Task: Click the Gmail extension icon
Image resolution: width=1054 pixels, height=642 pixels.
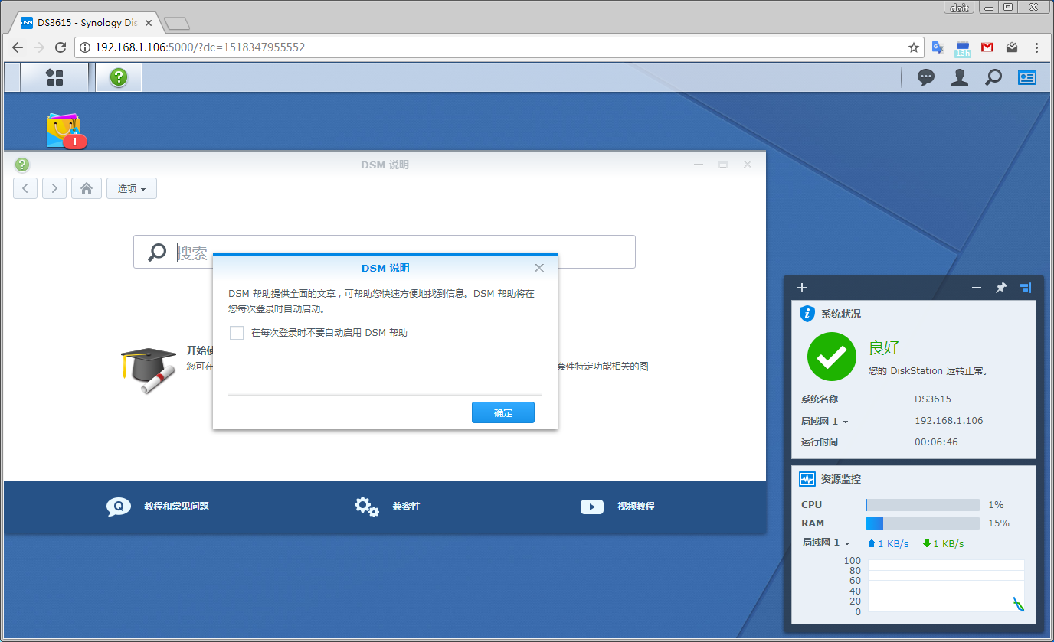Action: (x=987, y=47)
